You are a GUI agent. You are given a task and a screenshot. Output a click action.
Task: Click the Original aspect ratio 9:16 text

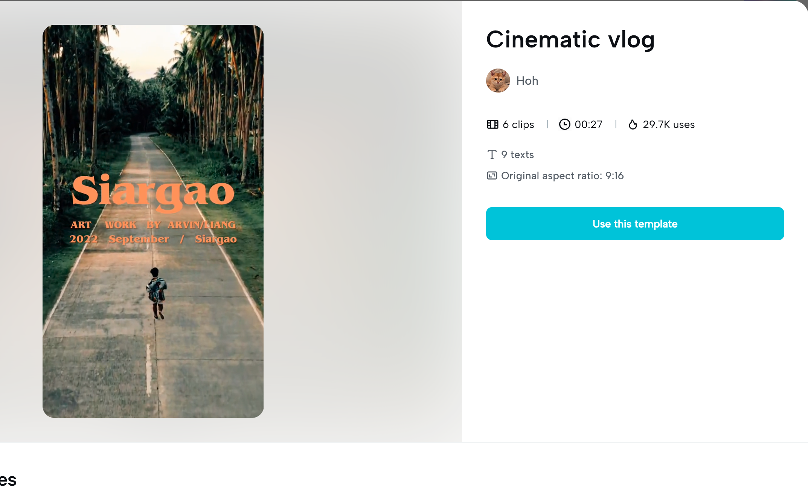pos(562,175)
